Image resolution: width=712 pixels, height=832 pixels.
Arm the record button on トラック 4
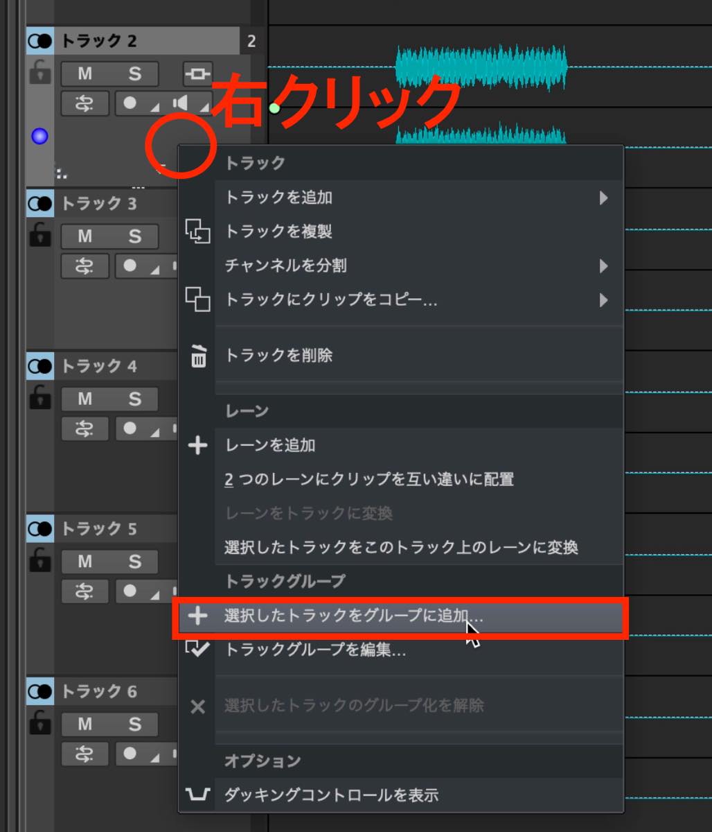pos(130,428)
